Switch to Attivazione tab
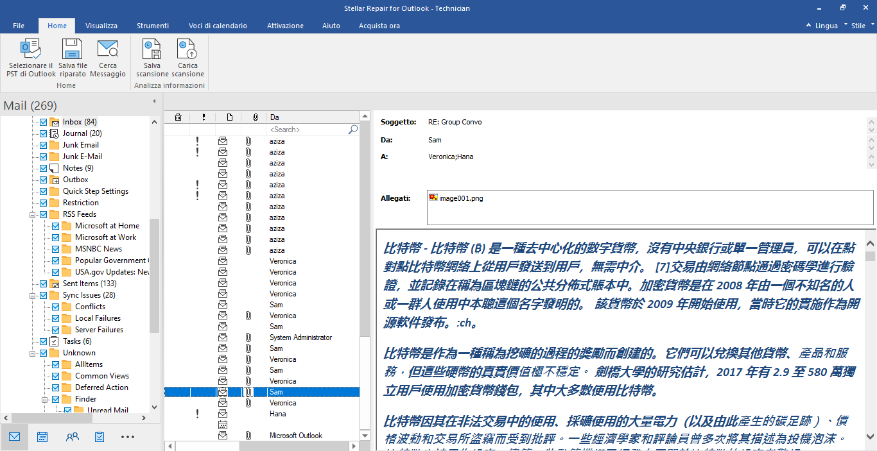The width and height of the screenshot is (877, 451). 286,26
